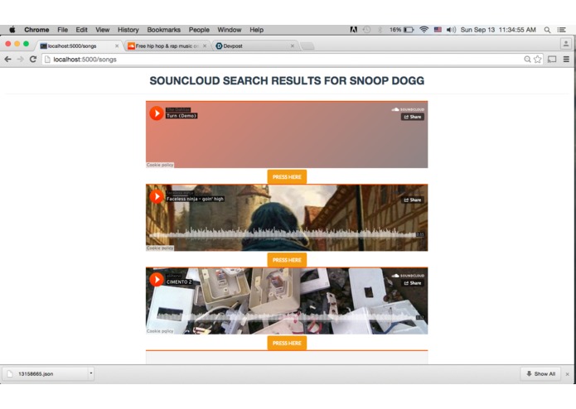Open the Apple menu

[12, 30]
